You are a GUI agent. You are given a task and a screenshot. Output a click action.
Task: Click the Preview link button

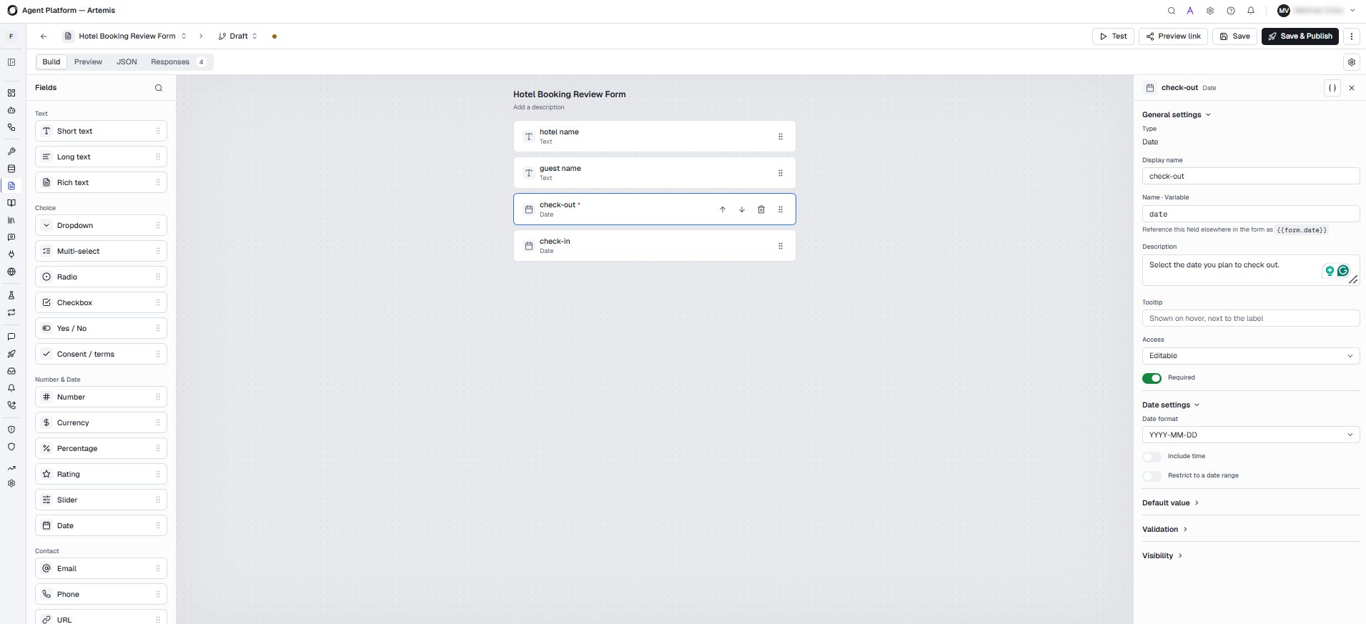point(1173,36)
